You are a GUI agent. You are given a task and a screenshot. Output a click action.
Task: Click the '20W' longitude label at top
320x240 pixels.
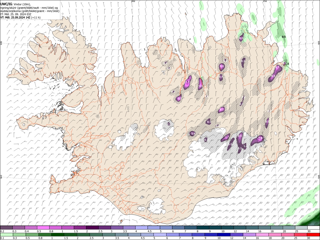tap(133, 1)
